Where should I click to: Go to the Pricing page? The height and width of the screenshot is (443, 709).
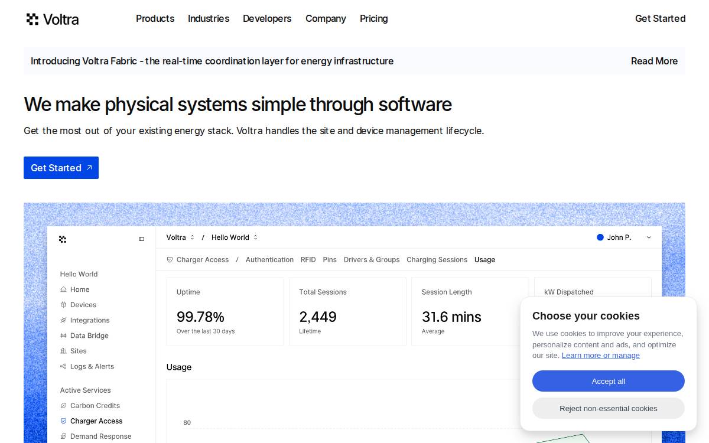374,18
